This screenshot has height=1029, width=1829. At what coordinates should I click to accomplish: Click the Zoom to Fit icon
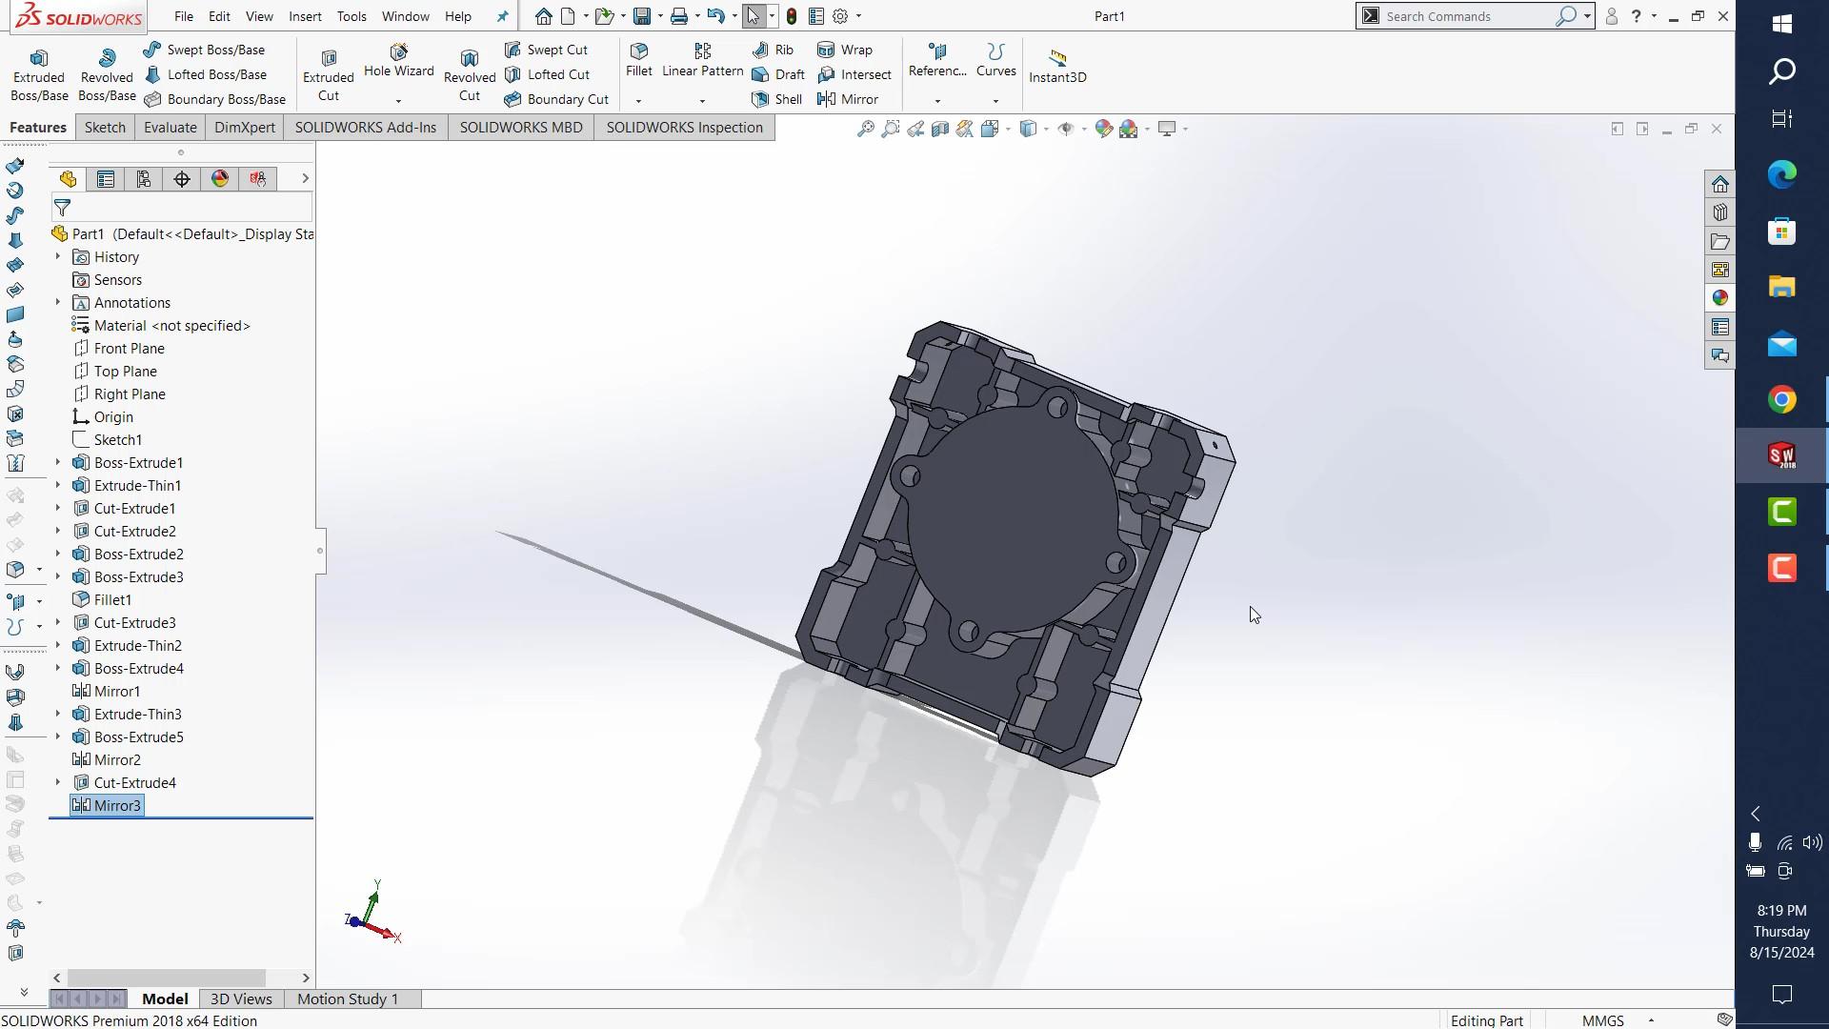pyautogui.click(x=865, y=129)
